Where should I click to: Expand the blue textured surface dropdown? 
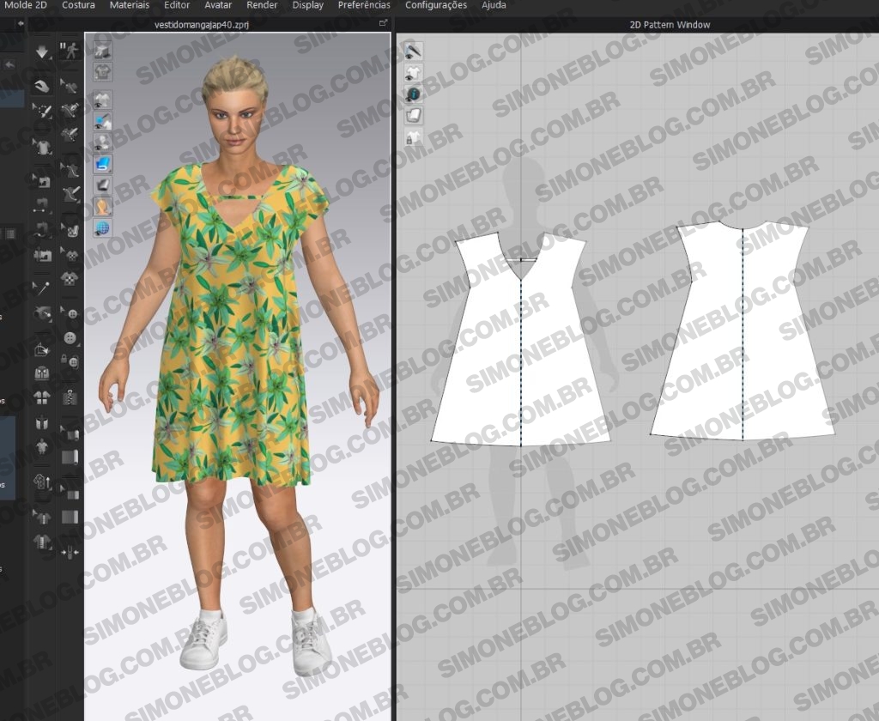coord(102,163)
